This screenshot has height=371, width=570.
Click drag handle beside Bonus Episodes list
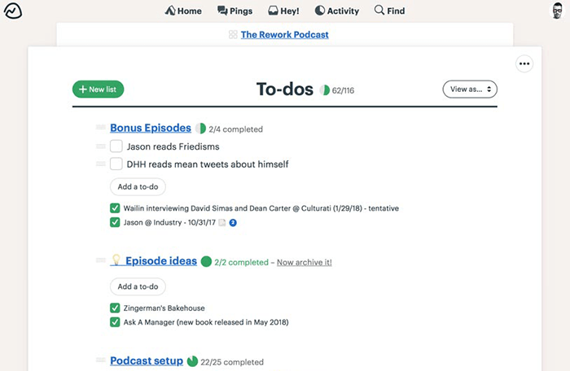pyautogui.click(x=100, y=128)
